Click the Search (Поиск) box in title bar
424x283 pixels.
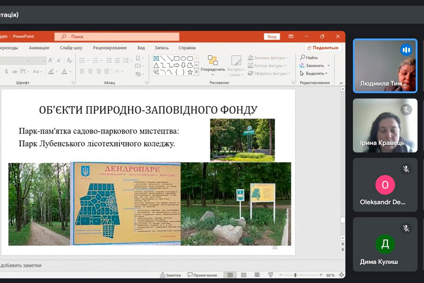(117, 36)
